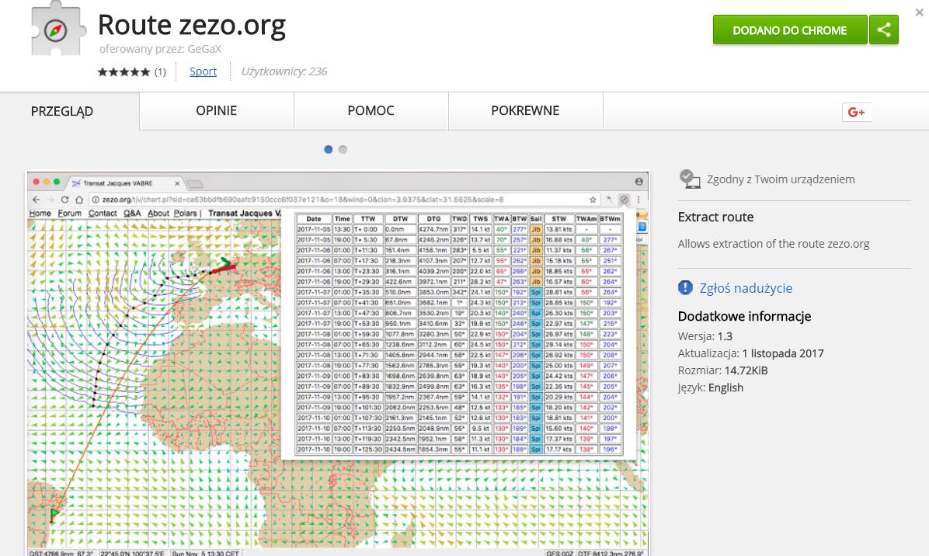Switch to the POMOC tab
The height and width of the screenshot is (556, 929).
pyautogui.click(x=371, y=111)
